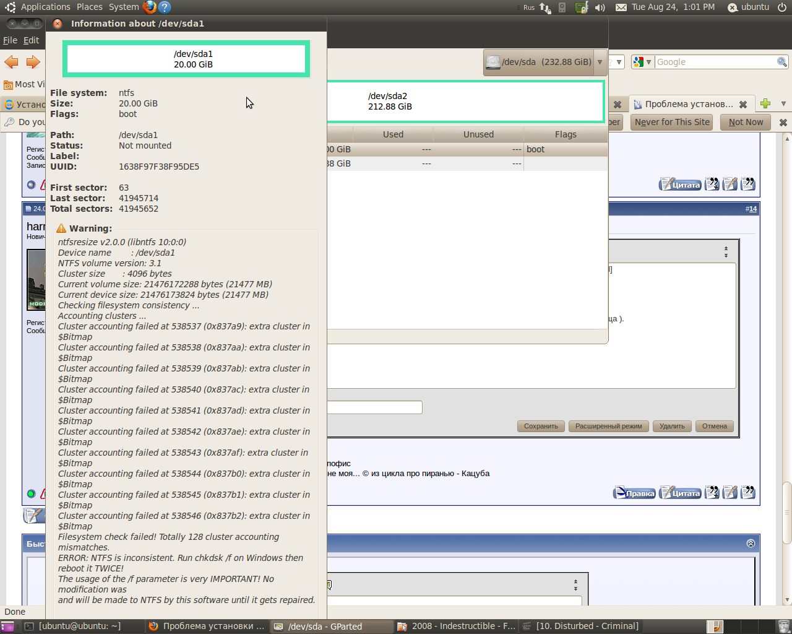This screenshot has height=634, width=792.
Task: Click the multi-quote icon with plus sign
Action: point(712,184)
